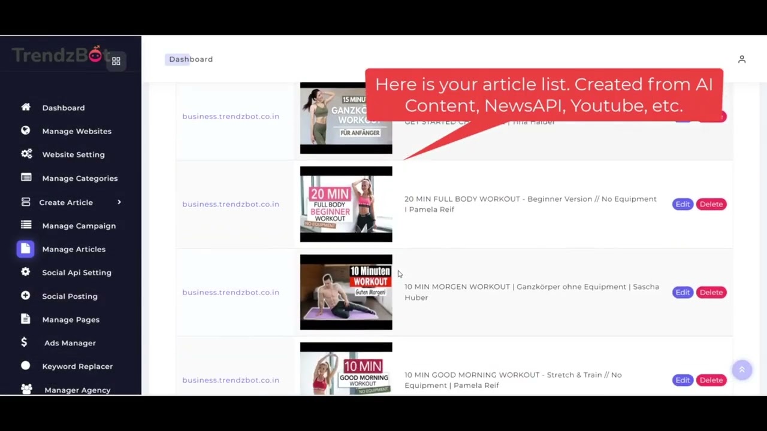Screen dimensions: 767x431
Task: Open Social Posting menu item
Action: coord(70,296)
